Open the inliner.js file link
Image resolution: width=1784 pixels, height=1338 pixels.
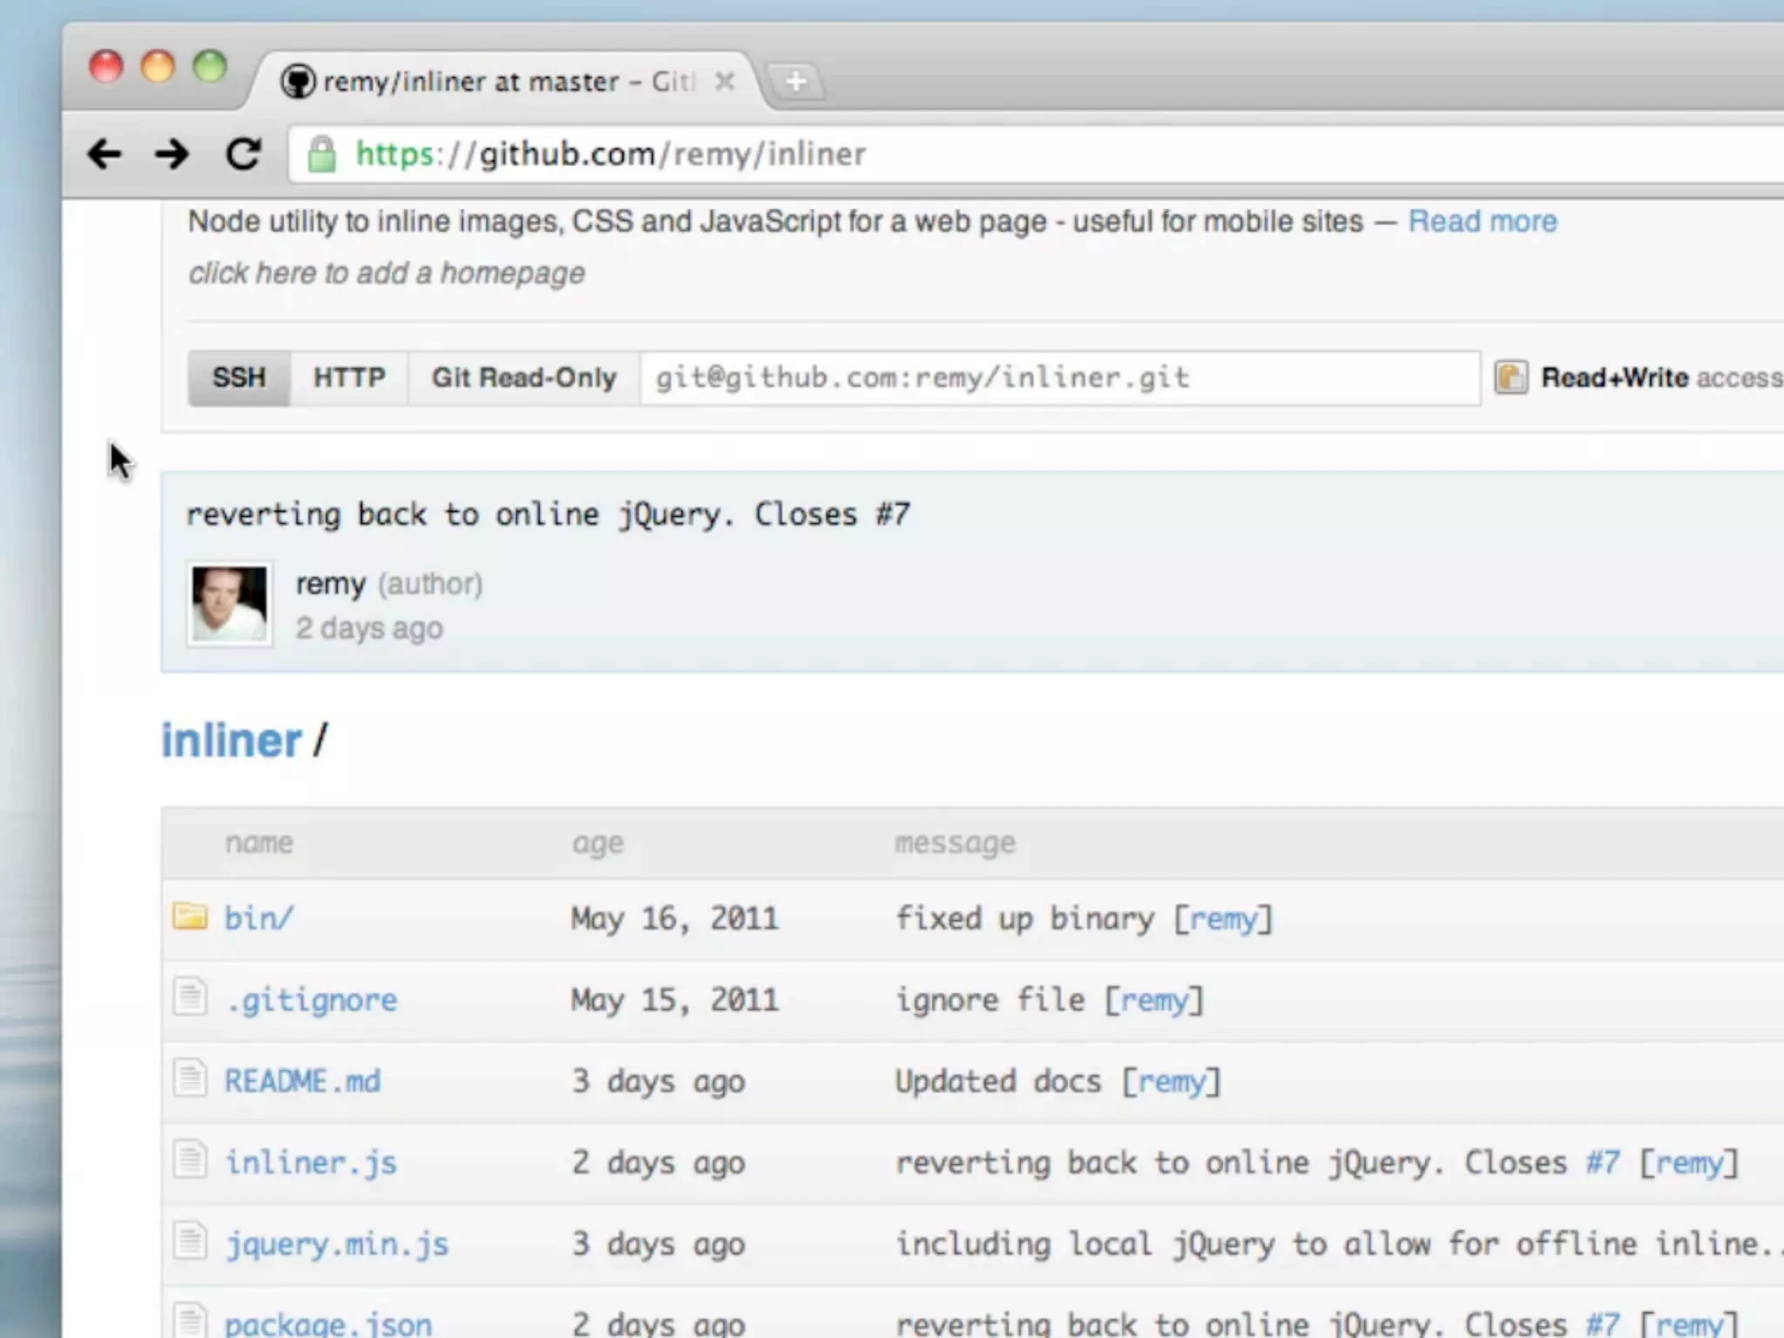(311, 1162)
